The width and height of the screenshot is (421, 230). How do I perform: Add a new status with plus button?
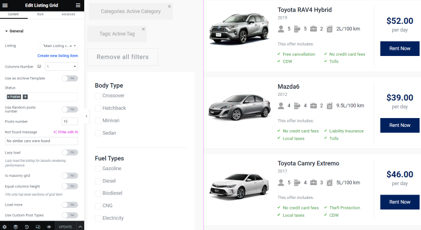coord(25,97)
